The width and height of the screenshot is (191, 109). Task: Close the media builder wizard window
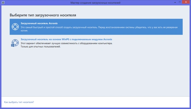click(186, 2)
